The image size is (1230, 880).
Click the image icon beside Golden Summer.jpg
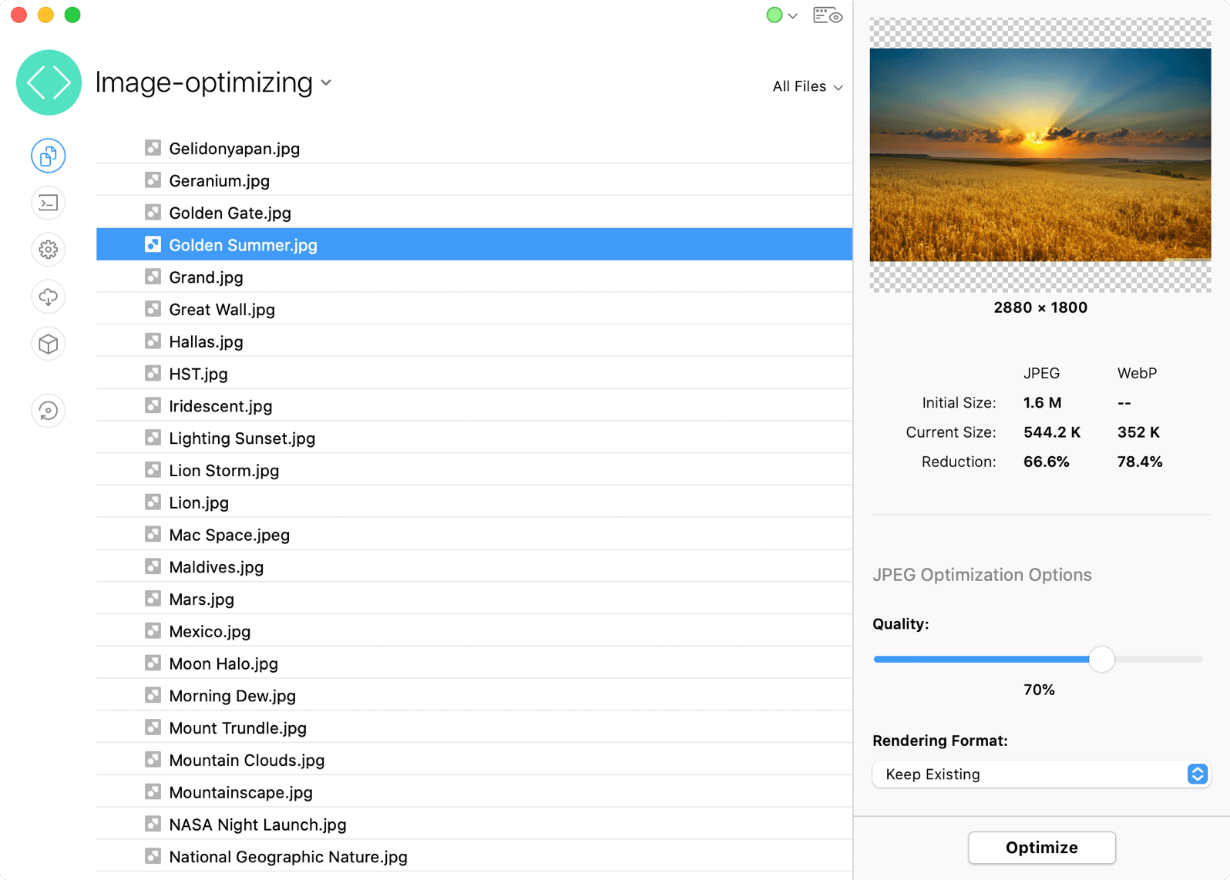[153, 244]
